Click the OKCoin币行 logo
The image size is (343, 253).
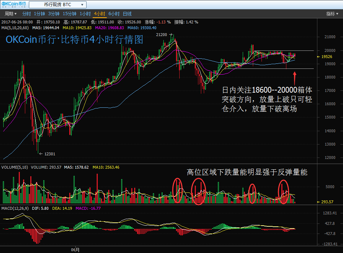(x=13, y=5)
